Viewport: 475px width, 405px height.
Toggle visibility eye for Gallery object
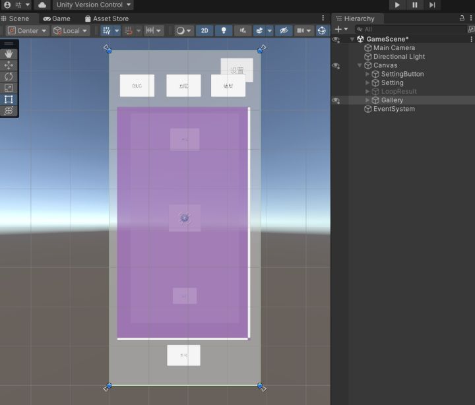pos(336,100)
